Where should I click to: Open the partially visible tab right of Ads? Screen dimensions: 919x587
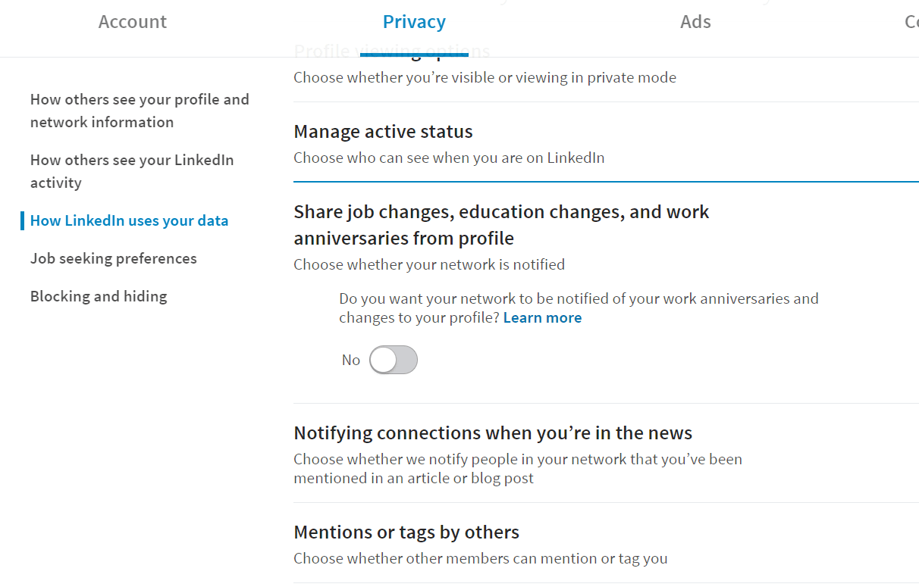911,22
